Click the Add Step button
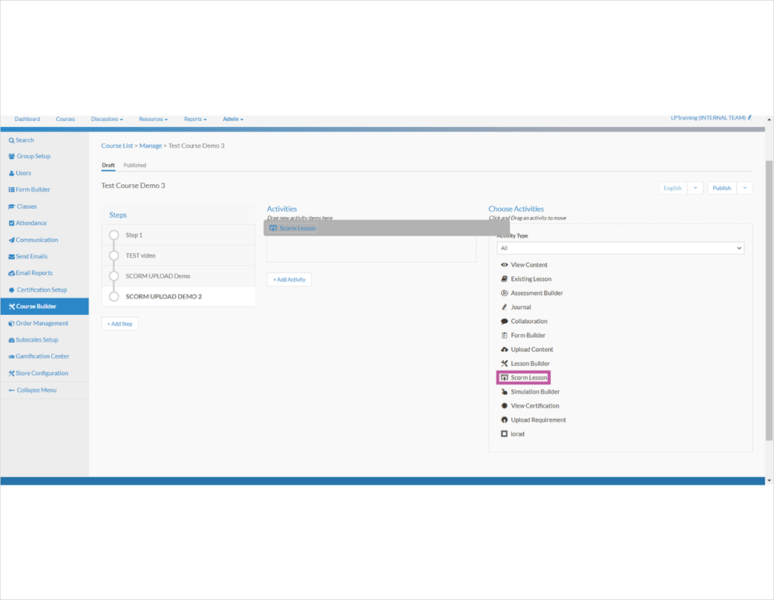Screen dimensions: 774x600 [x=119, y=323]
